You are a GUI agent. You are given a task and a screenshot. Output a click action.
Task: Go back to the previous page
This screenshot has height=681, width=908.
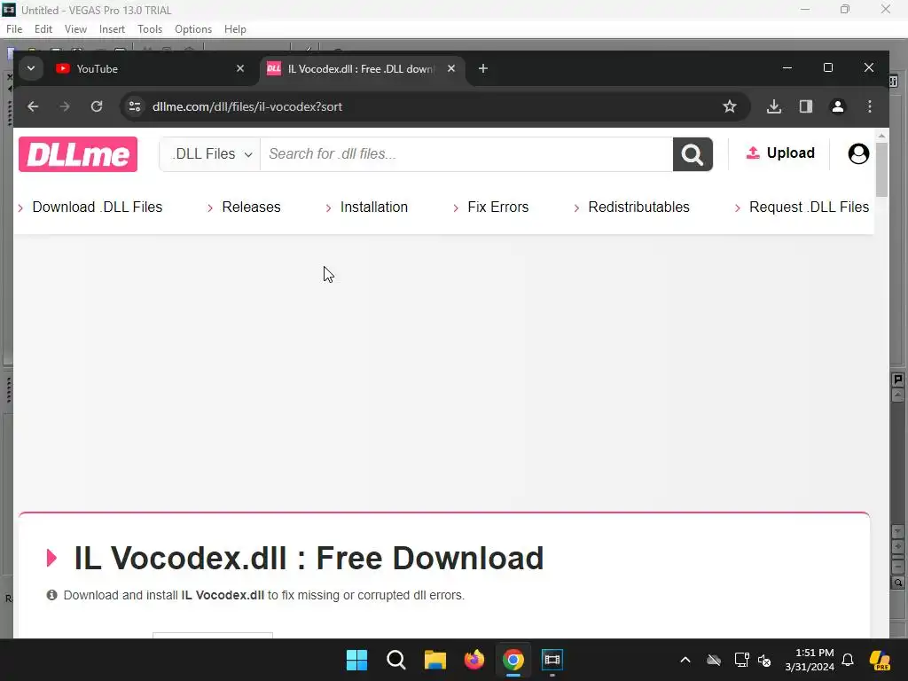tap(33, 106)
